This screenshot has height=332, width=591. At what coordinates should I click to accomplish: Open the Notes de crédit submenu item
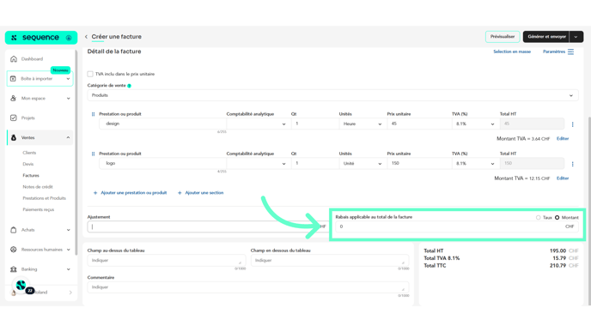click(x=38, y=187)
